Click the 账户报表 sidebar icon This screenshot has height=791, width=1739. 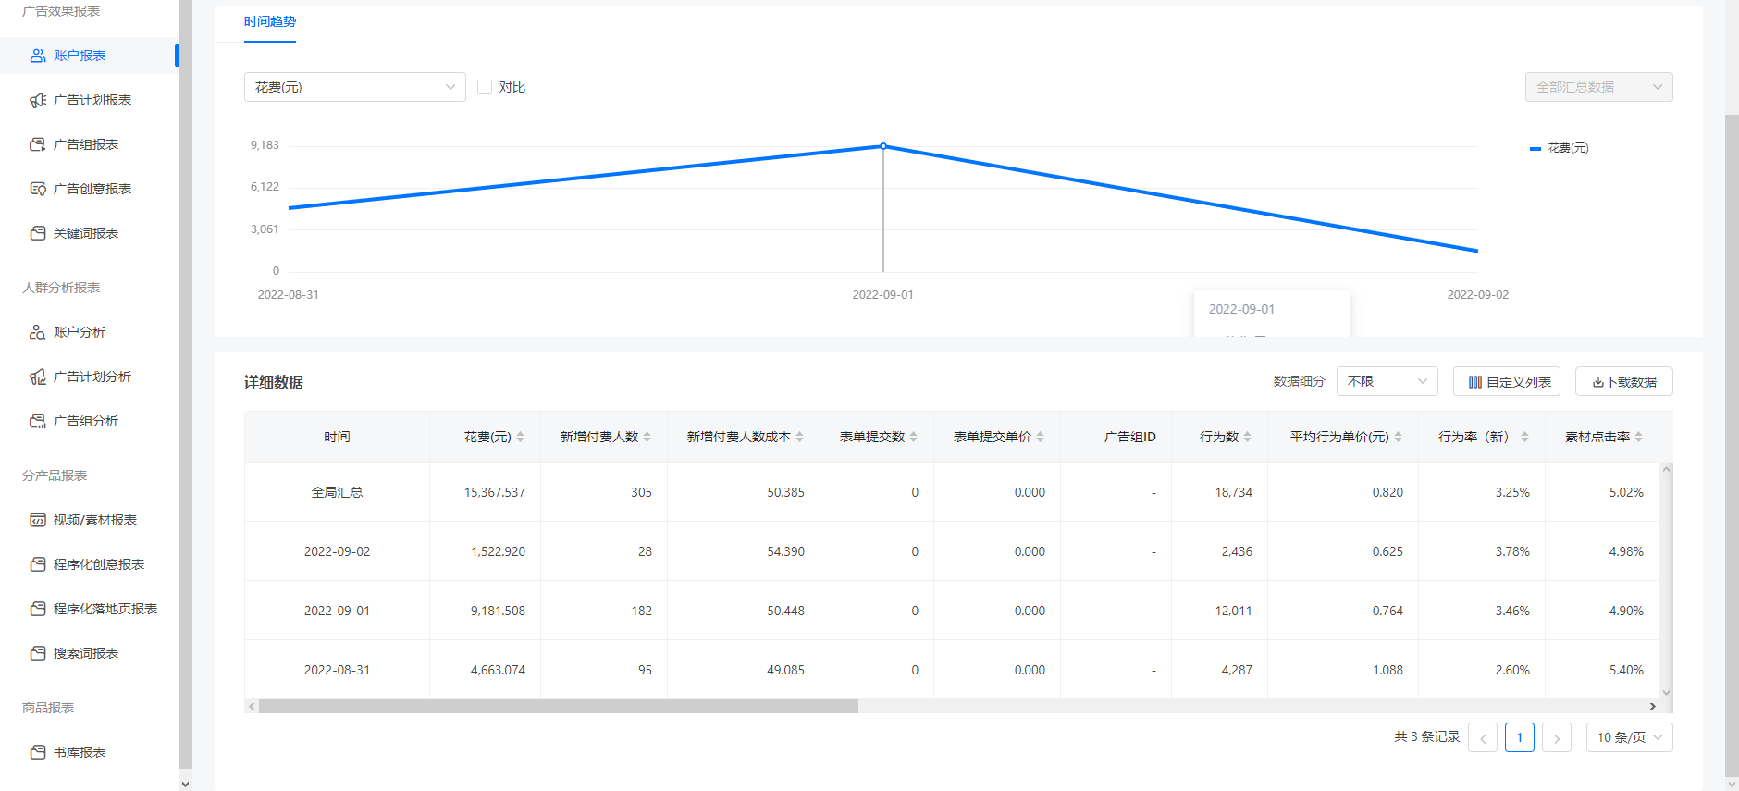[38, 56]
